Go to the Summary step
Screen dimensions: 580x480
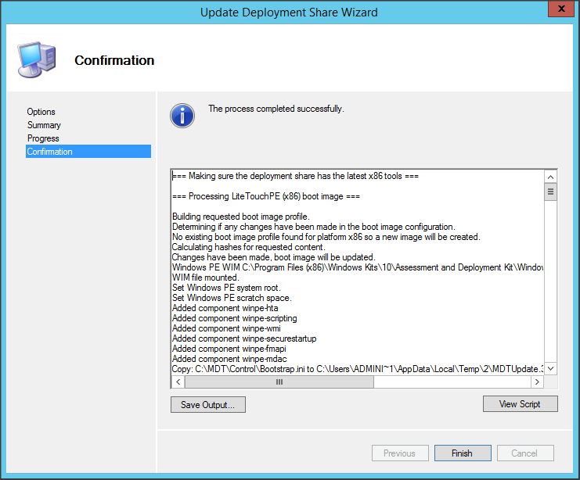(44, 125)
